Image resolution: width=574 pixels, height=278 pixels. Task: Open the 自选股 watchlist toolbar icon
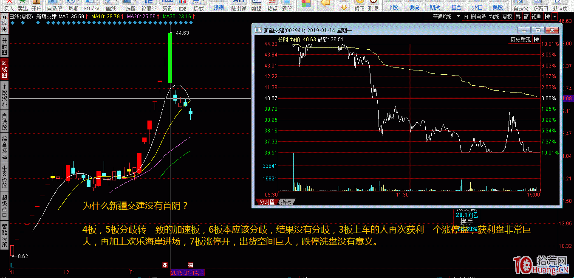54,6
